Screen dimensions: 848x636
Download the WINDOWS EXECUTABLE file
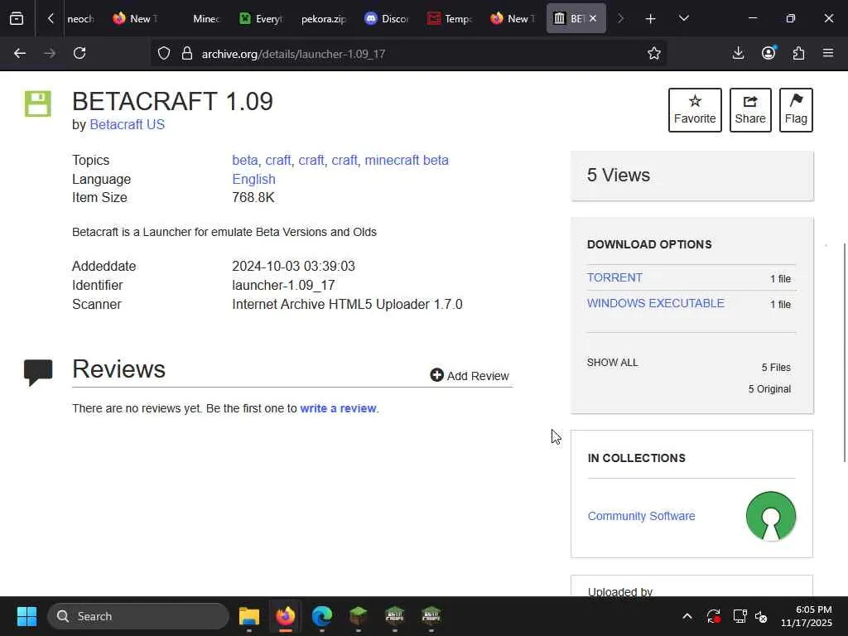[656, 303]
